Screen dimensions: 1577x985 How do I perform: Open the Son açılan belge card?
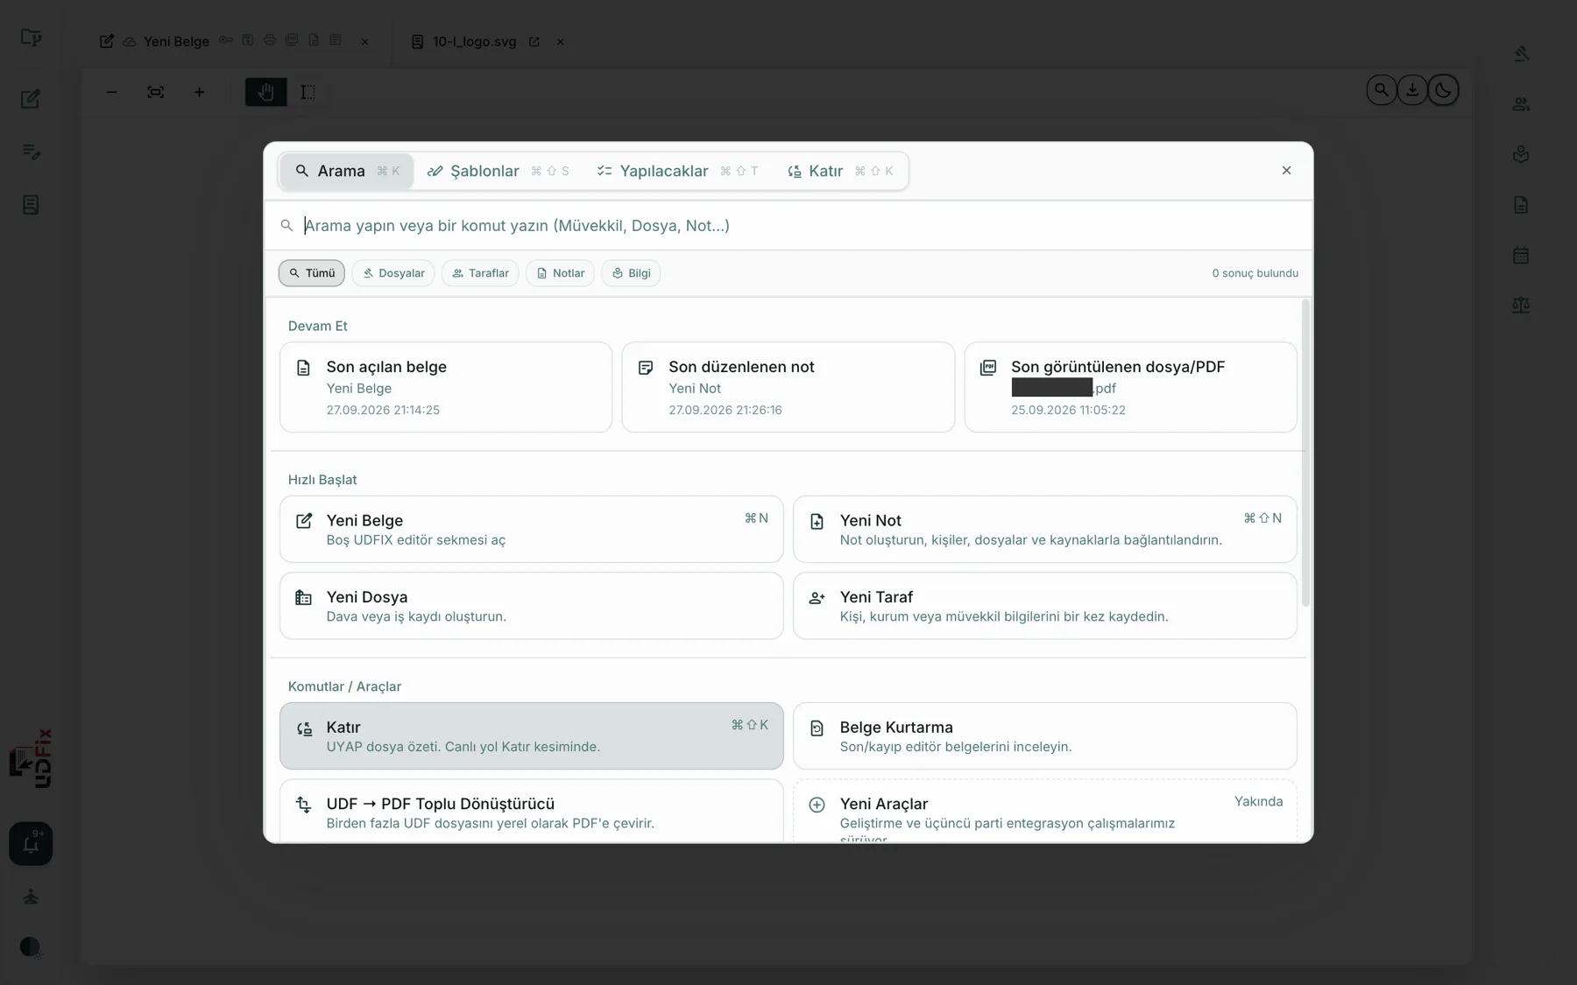(x=446, y=387)
